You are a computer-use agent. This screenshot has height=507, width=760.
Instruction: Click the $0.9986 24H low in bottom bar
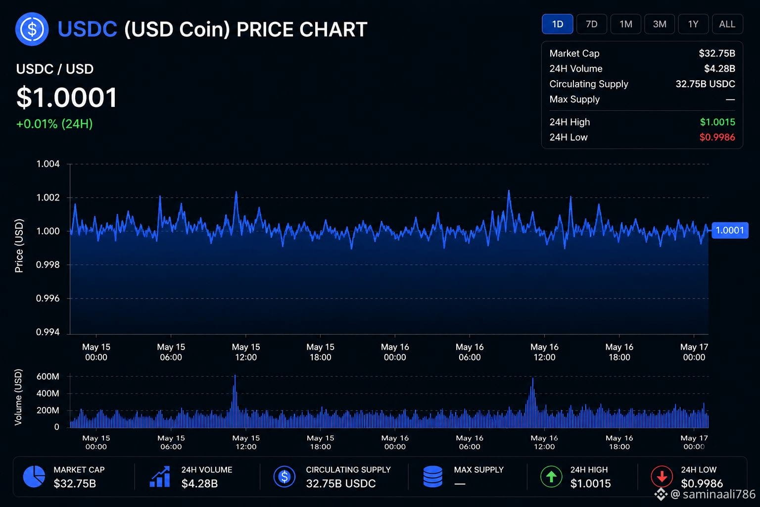pos(702,483)
